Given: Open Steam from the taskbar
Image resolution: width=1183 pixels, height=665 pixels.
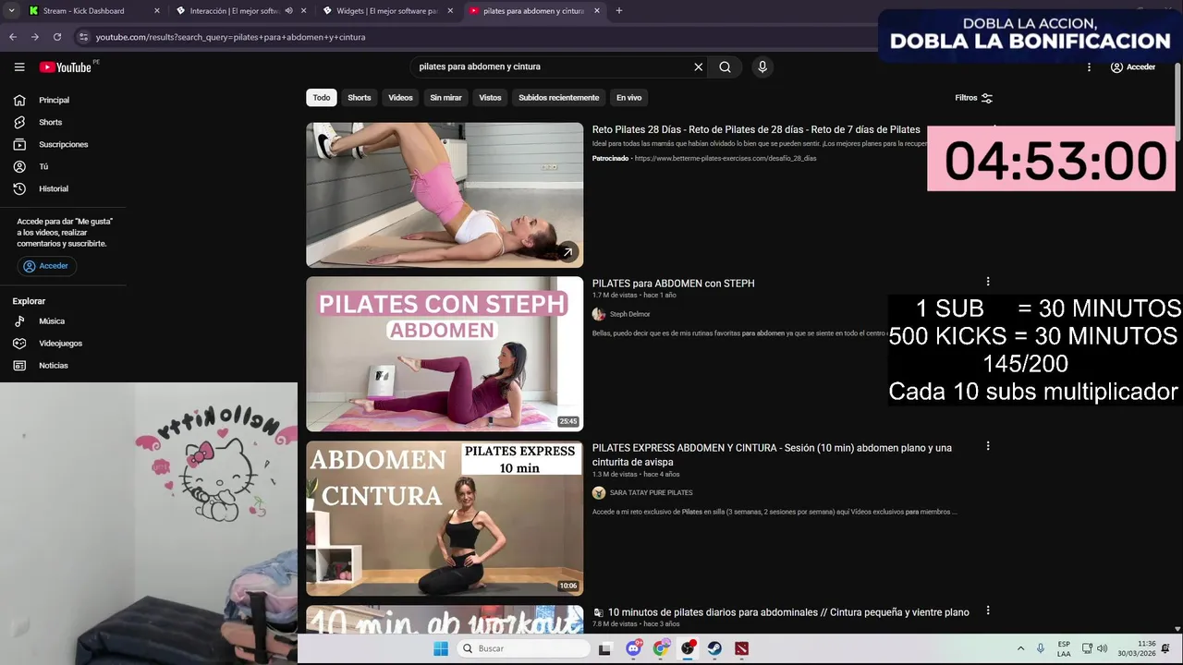Looking at the screenshot, I should click(714, 648).
